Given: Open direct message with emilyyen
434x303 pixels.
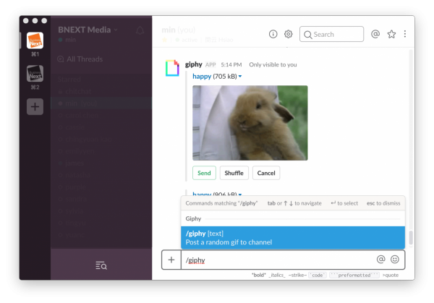Looking at the screenshot, I should [80, 151].
